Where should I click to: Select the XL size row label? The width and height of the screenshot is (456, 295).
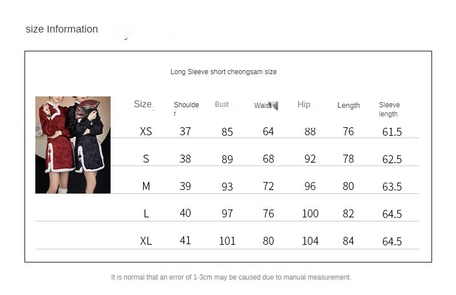tap(146, 241)
